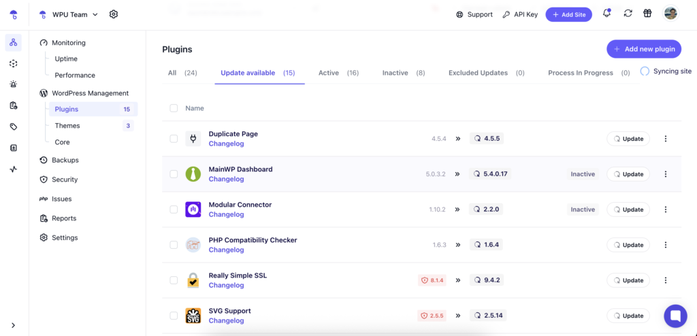
Task: Select the Update available tab
Action: 258,73
